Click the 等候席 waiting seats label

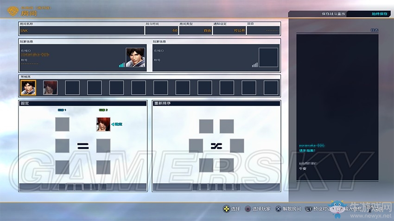(25, 77)
